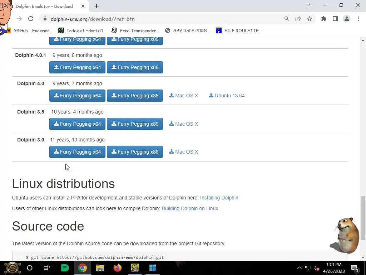
Task: Click the browser forward arrow
Action: tap(19, 19)
